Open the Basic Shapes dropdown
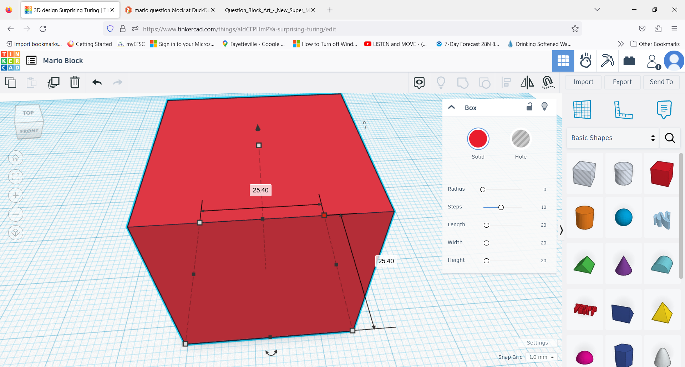685x367 pixels. [x=612, y=138]
